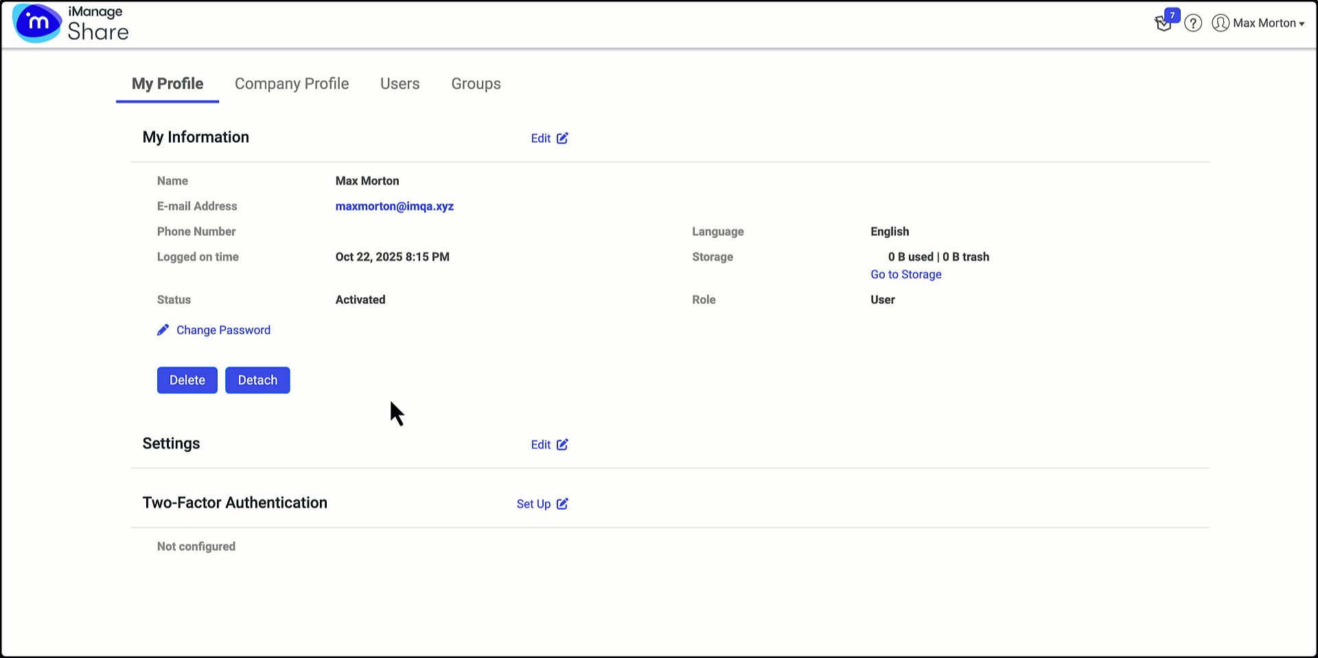Image resolution: width=1318 pixels, height=658 pixels.
Task: Click the Change Password pencil icon
Action: (163, 330)
